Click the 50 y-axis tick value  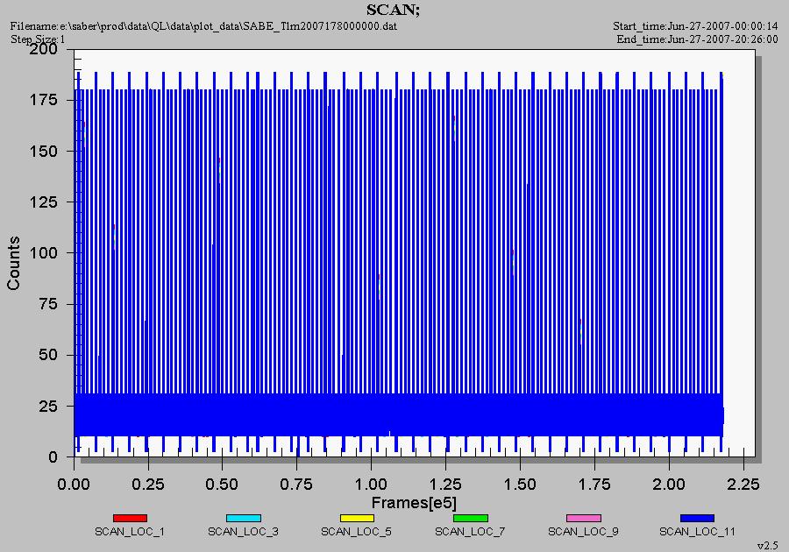coord(48,355)
